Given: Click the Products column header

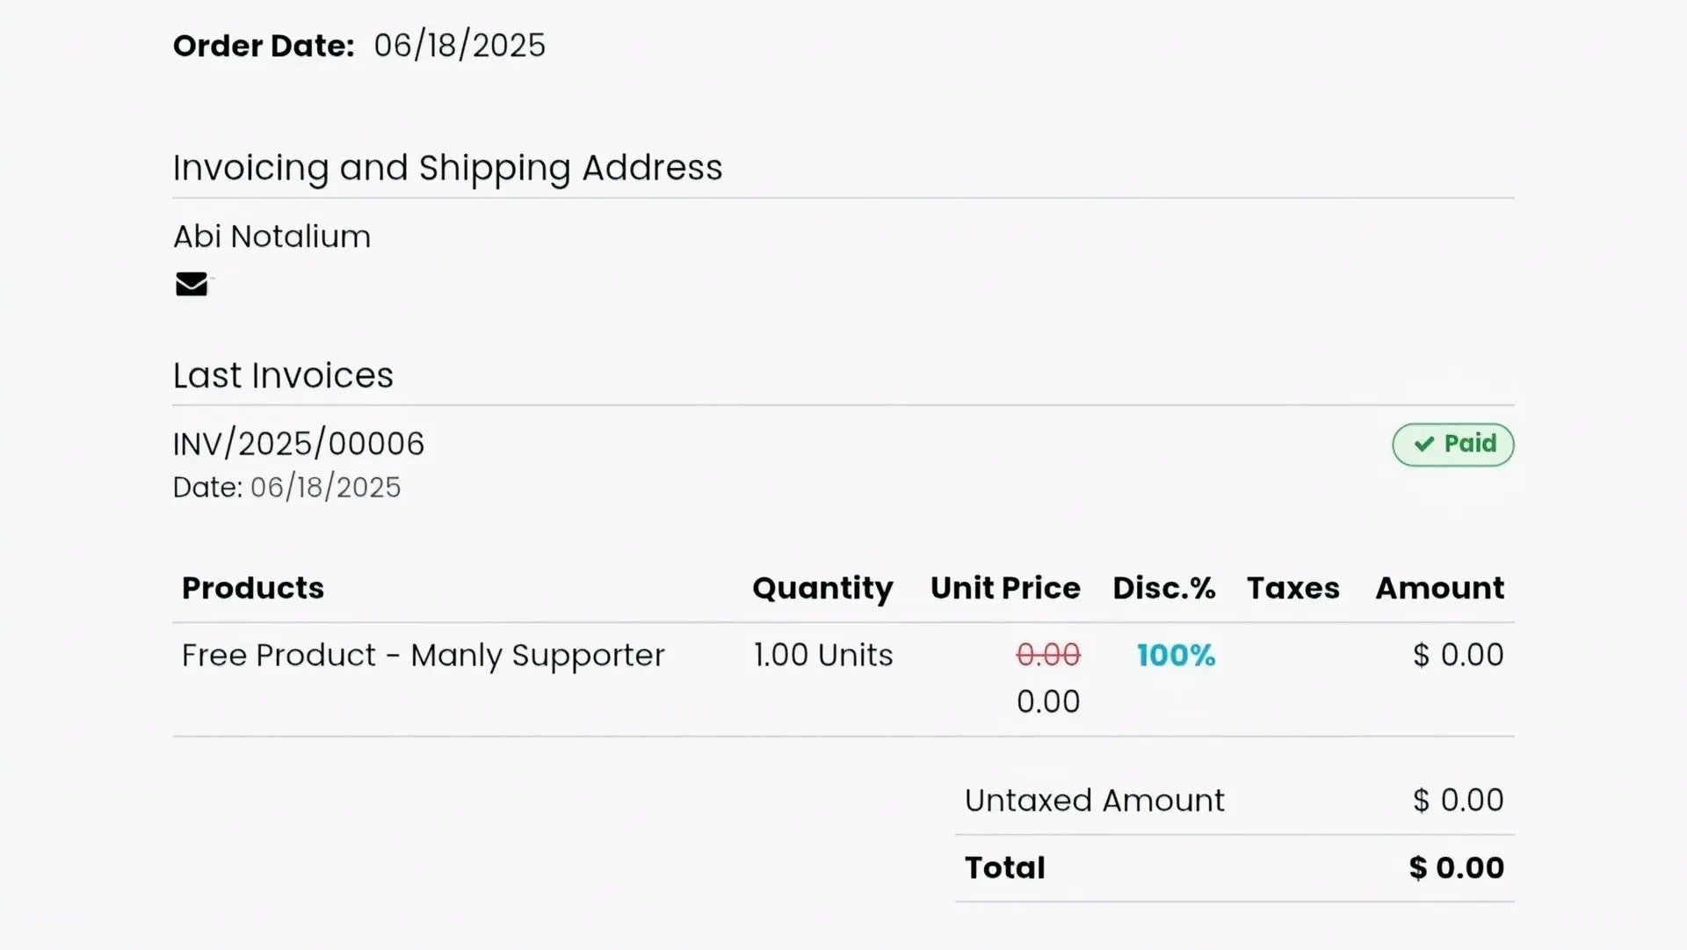Looking at the screenshot, I should pos(253,588).
